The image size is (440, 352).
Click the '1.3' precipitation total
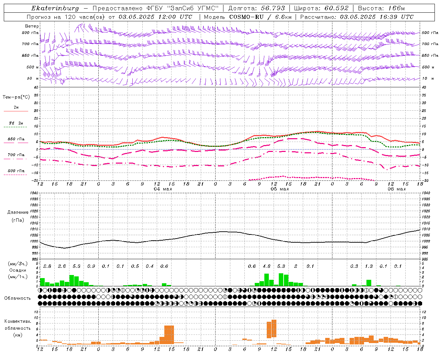[369, 266]
